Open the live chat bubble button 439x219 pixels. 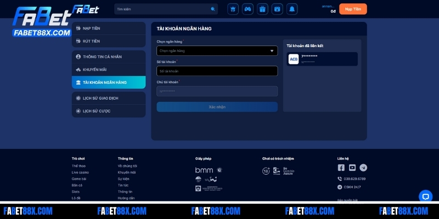[x=426, y=197]
